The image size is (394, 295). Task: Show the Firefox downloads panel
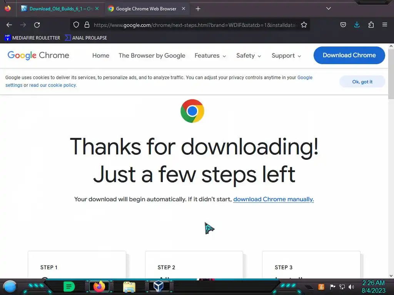[357, 25]
